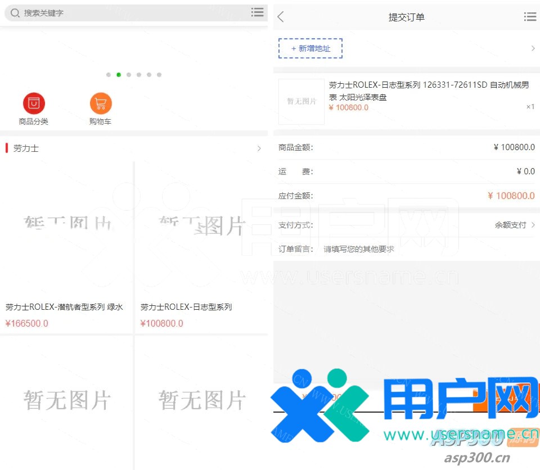
Task: Click 商品金额 value ¥ 100800.0
Action: tap(514, 147)
